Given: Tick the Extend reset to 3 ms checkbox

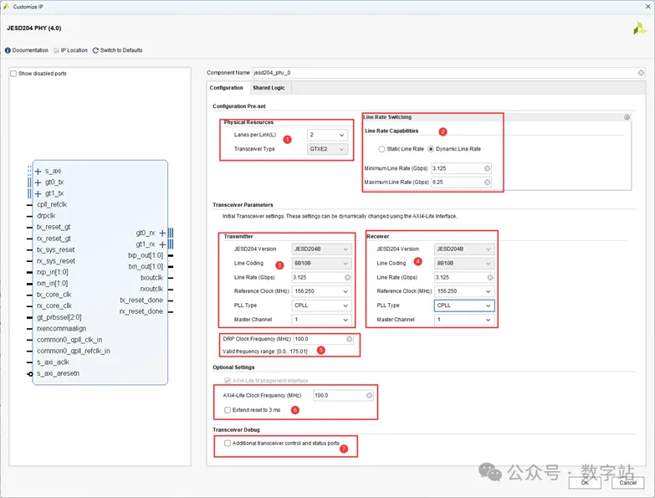Looking at the screenshot, I should pyautogui.click(x=228, y=410).
